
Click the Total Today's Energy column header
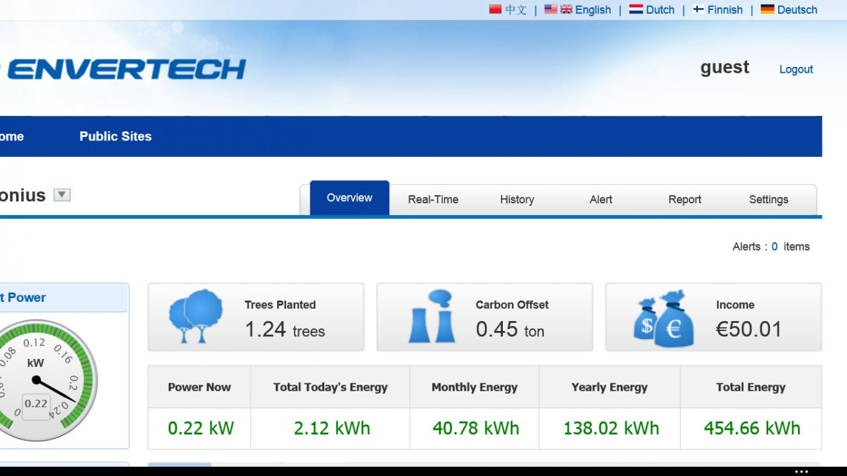[x=330, y=387]
